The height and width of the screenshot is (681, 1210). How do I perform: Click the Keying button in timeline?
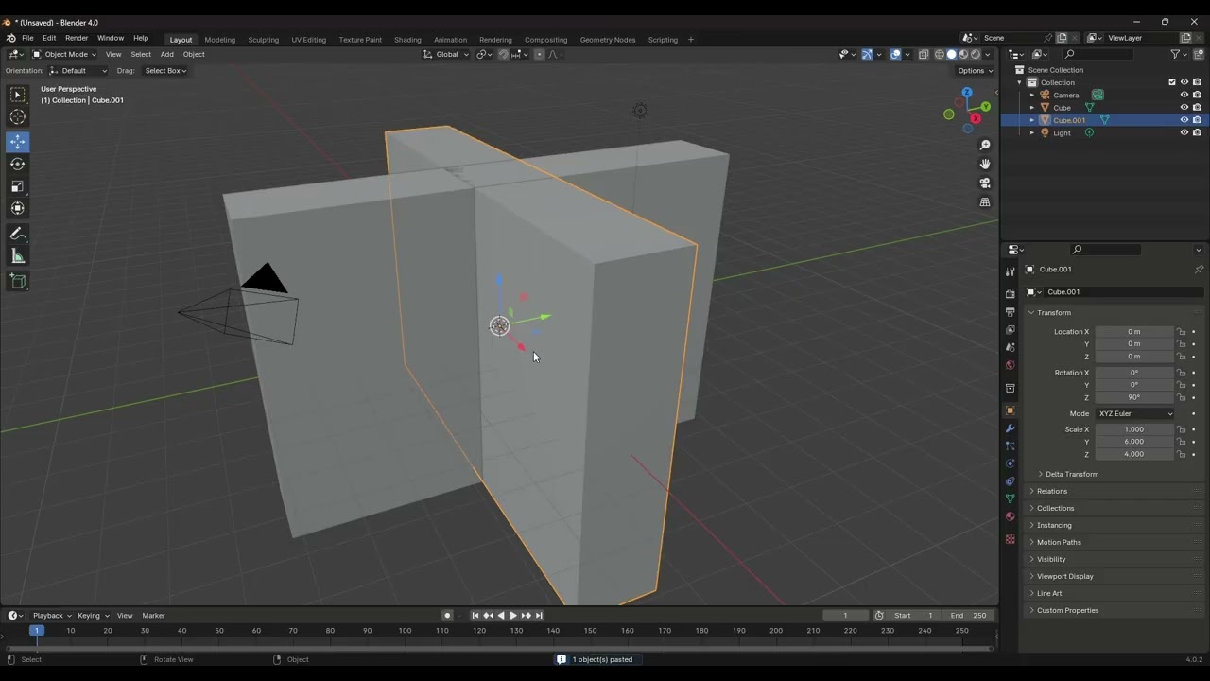coord(93,616)
